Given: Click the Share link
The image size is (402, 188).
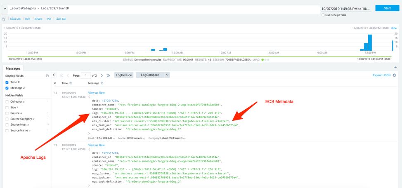Looking at the screenshot, I should tap(39, 19).
